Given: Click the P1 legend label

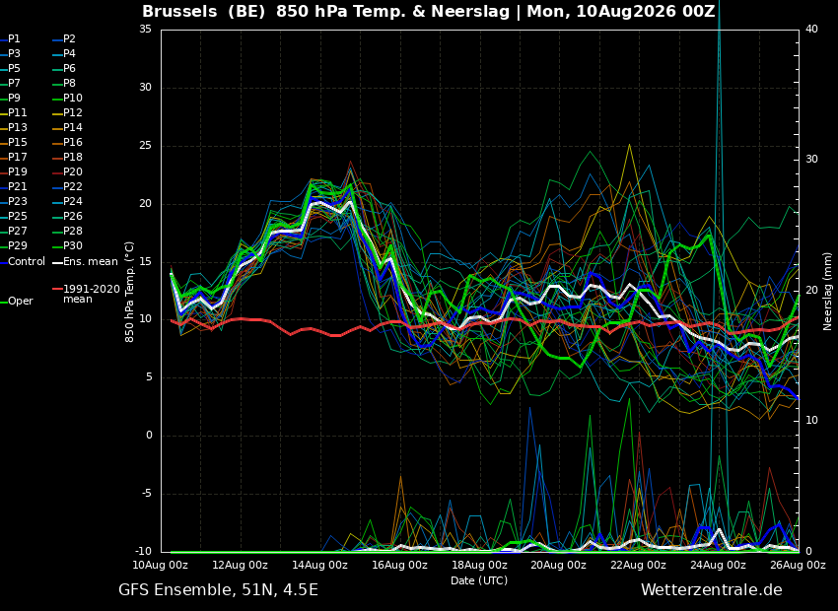Looking at the screenshot, I should 14,39.
